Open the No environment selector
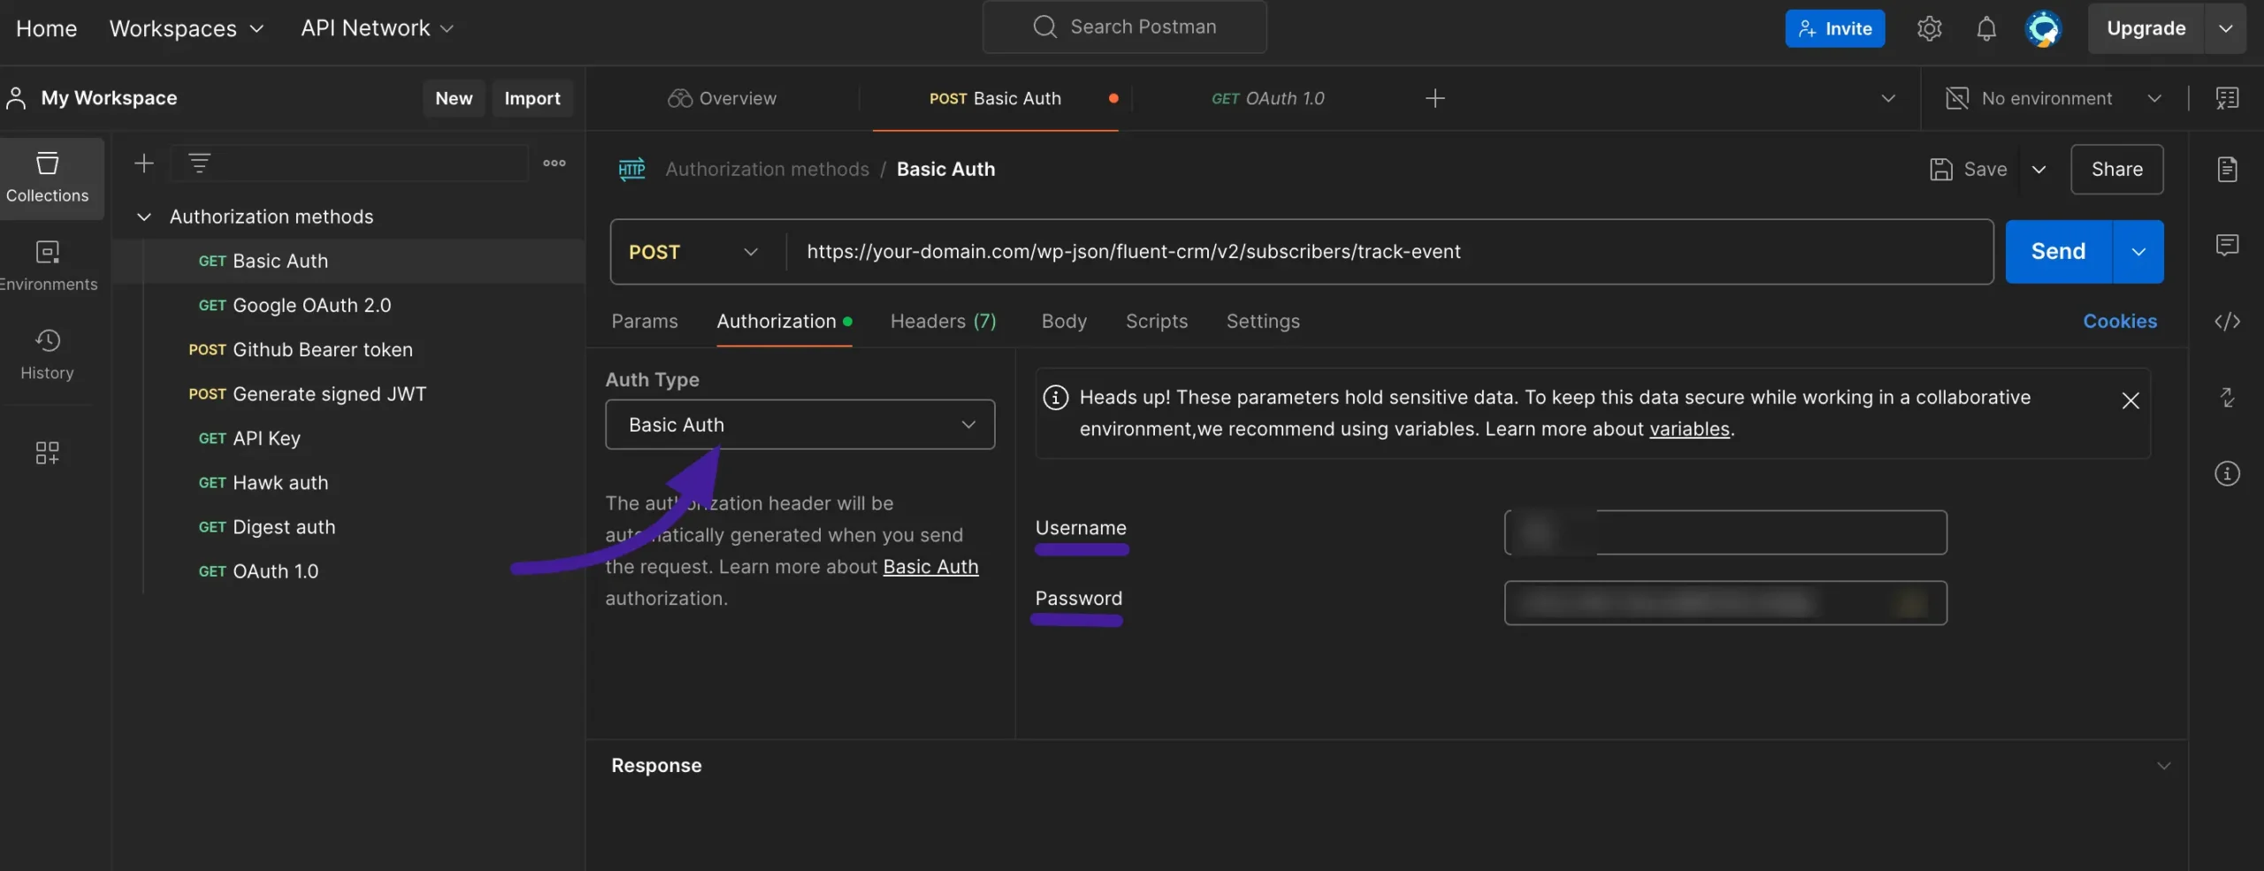This screenshot has height=871, width=2264. pyautogui.click(x=2054, y=98)
